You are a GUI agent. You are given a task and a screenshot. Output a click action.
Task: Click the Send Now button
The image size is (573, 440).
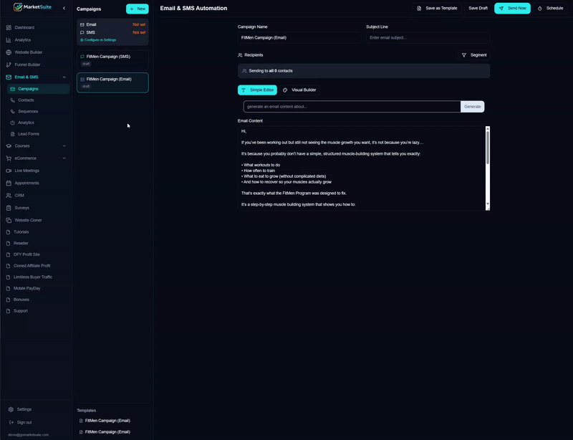512,8
